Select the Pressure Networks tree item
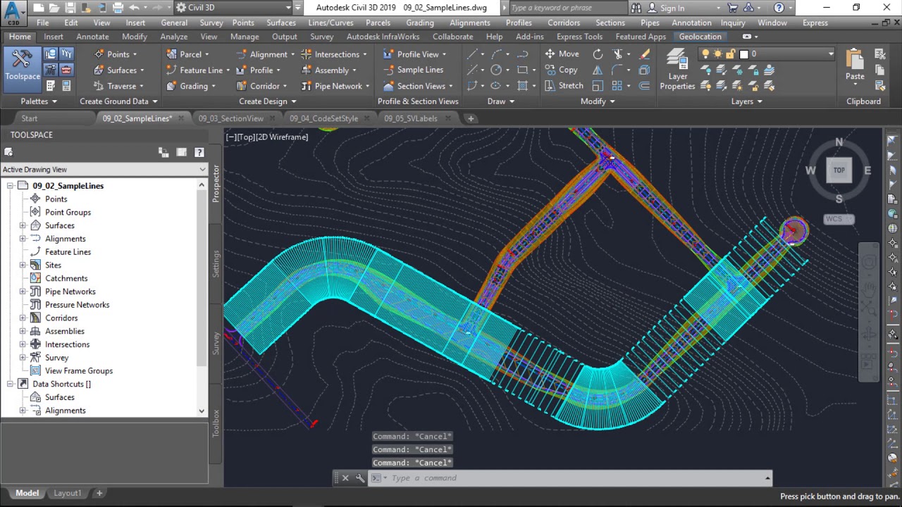Image resolution: width=902 pixels, height=507 pixels. [x=78, y=305]
